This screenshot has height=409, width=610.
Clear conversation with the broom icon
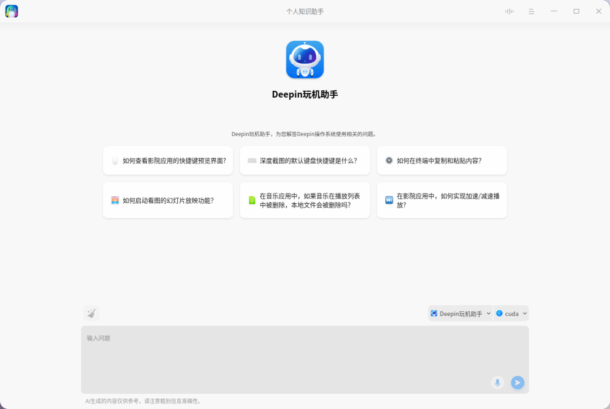pos(91,313)
